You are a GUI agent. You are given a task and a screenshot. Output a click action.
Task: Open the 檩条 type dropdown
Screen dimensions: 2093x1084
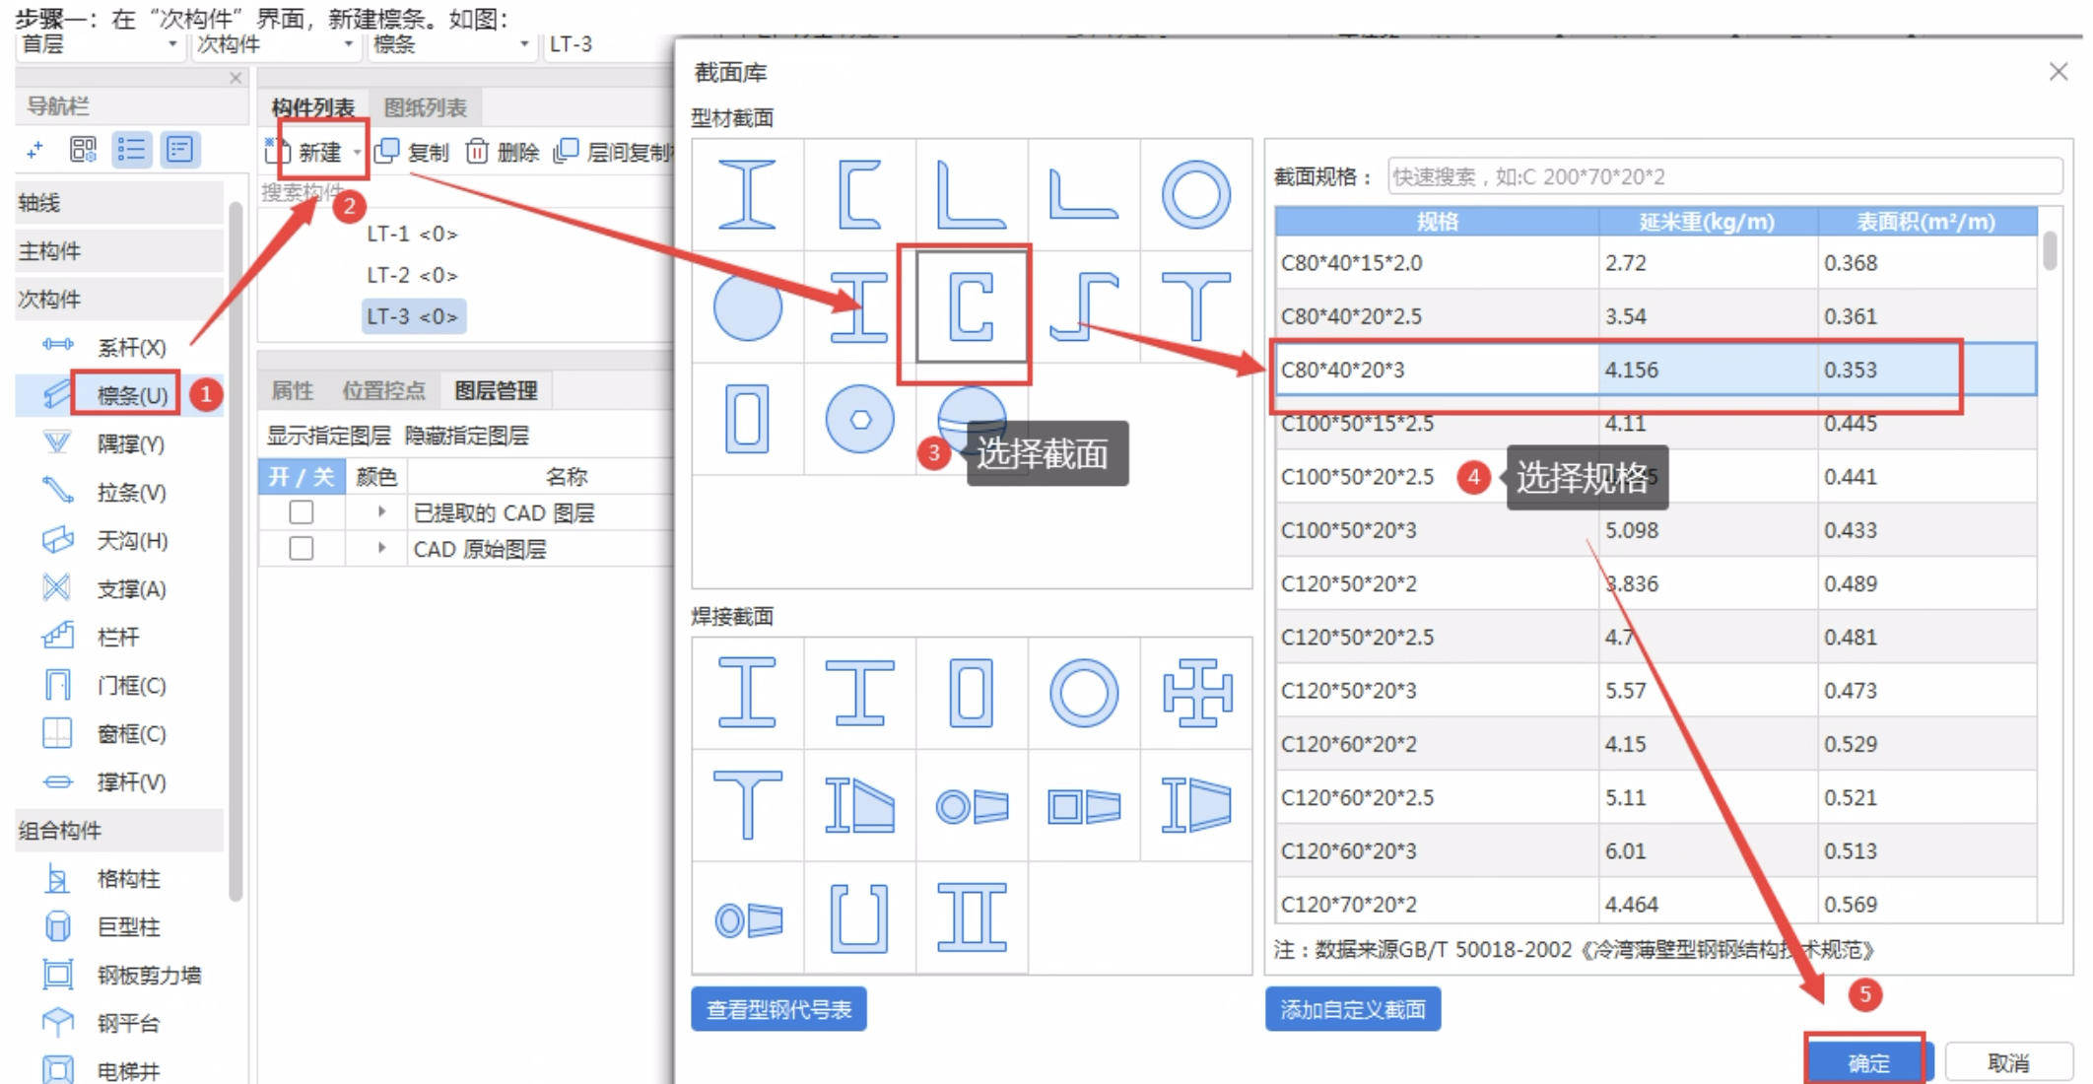click(451, 44)
